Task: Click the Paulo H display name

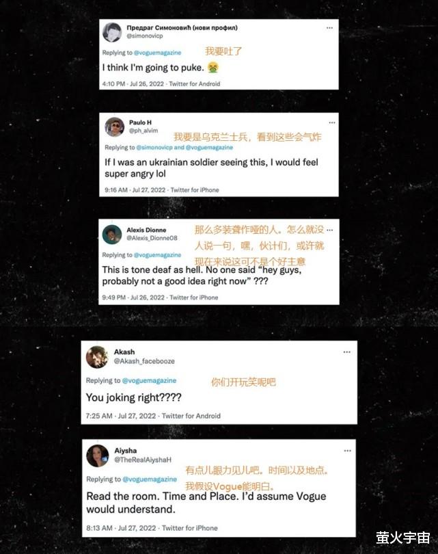Action: click(140, 122)
